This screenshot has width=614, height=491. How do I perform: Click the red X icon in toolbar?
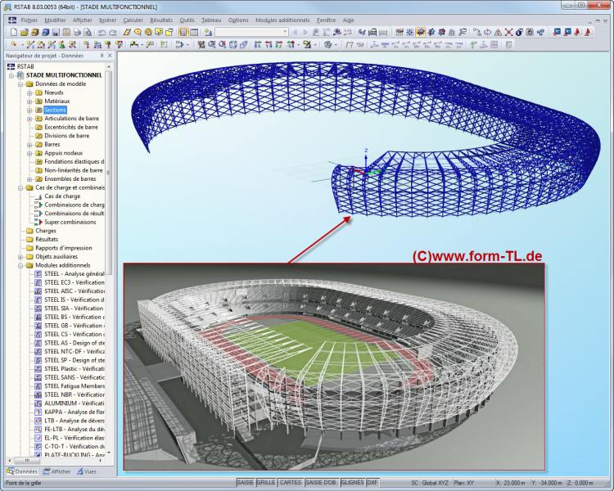(508, 32)
